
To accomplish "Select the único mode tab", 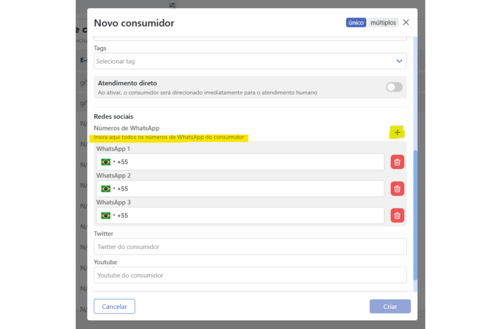I will (356, 22).
